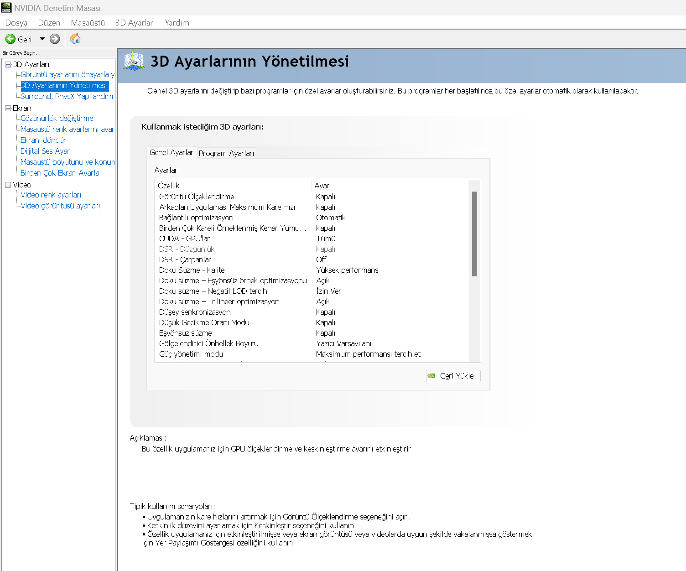The width and height of the screenshot is (686, 571).
Task: Select Eşyönsüz örnek optimizasyonu row
Action: click(x=312, y=280)
